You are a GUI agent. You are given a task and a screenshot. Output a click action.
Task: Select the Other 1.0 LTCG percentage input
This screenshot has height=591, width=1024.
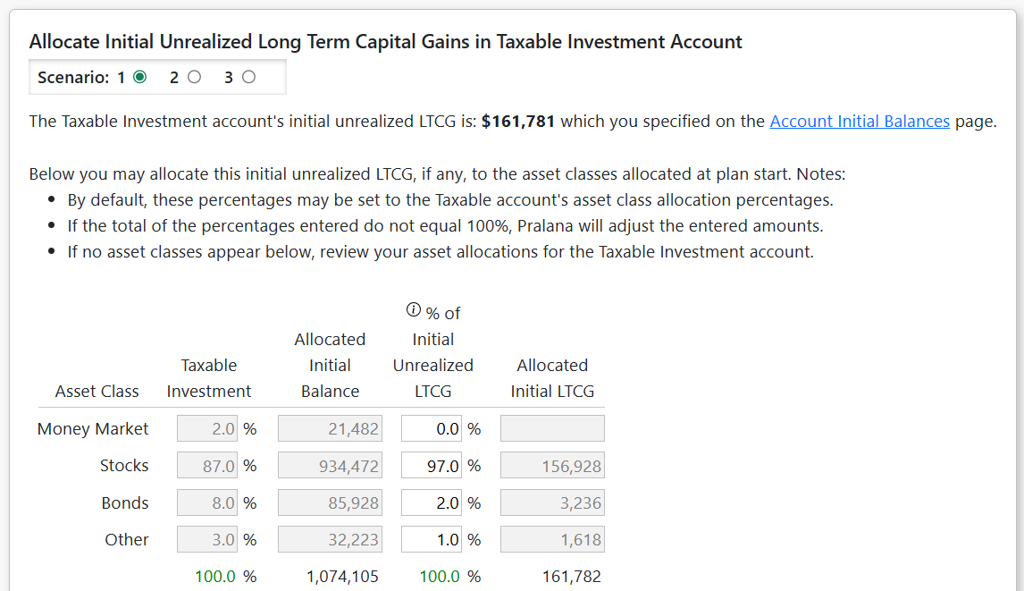click(x=432, y=540)
